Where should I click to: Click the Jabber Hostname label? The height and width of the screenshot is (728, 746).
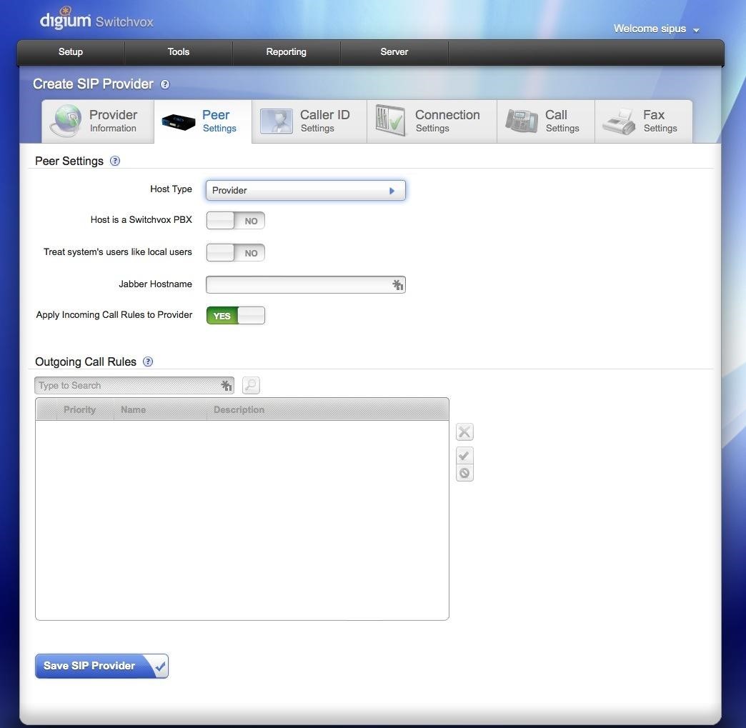click(156, 284)
